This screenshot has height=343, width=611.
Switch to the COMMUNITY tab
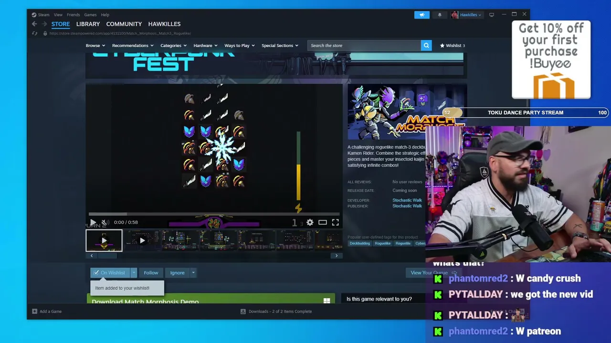pyautogui.click(x=124, y=24)
